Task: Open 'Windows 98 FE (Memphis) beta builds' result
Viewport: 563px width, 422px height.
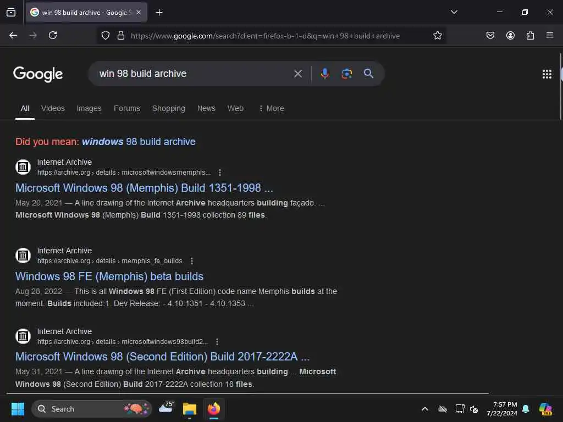Action: click(109, 276)
